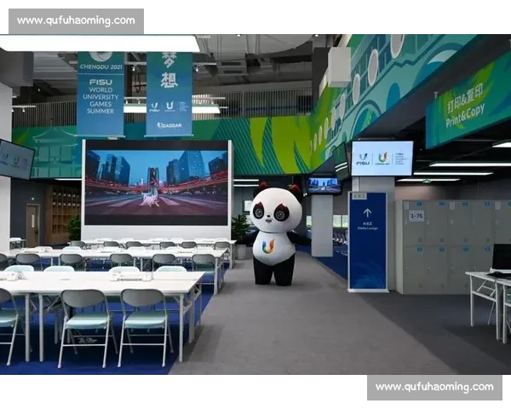The width and height of the screenshot is (511, 409).
Task: Select the Chengdu 2021 FISU hanging banner
Action: (100, 94)
